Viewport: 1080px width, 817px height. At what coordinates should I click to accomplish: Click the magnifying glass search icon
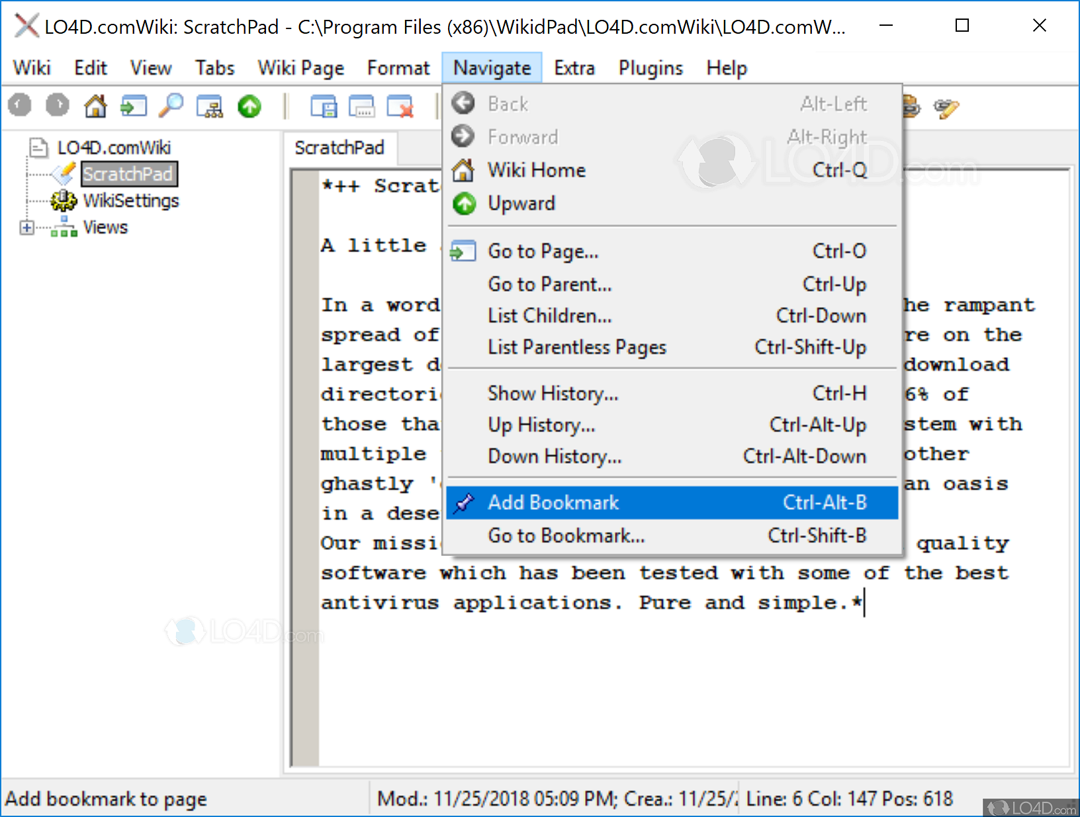coord(171,106)
